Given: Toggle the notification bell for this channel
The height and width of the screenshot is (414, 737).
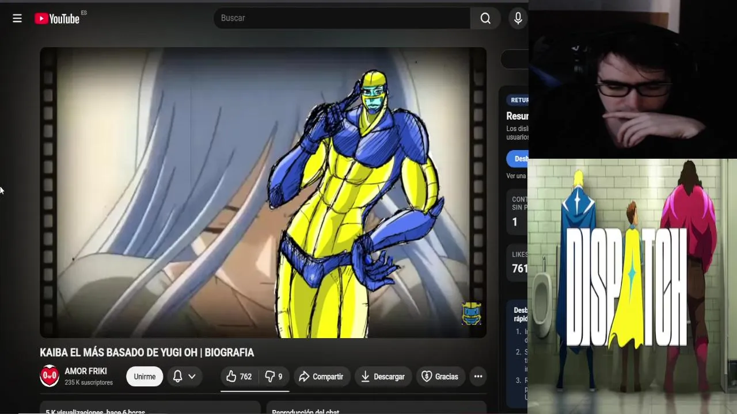Looking at the screenshot, I should pos(177,377).
